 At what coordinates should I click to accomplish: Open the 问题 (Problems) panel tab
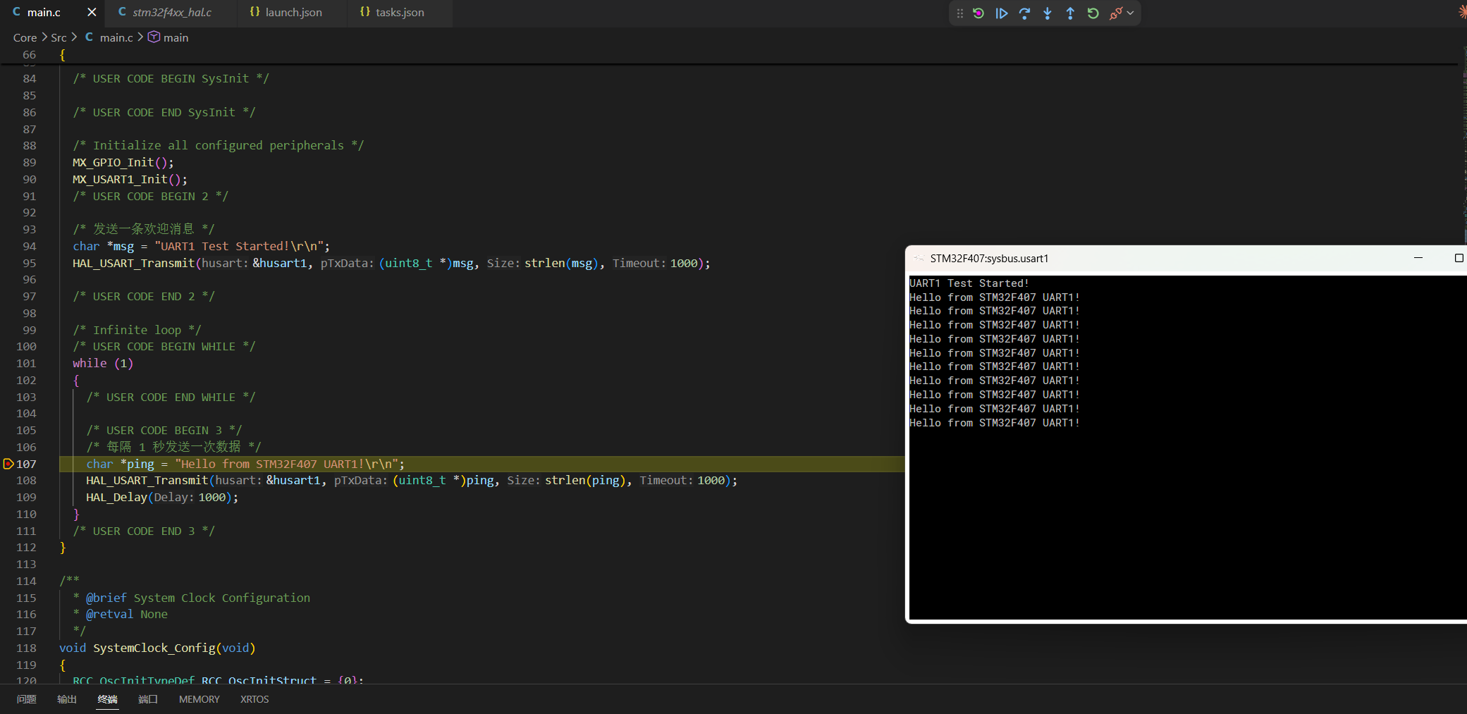pyautogui.click(x=27, y=699)
